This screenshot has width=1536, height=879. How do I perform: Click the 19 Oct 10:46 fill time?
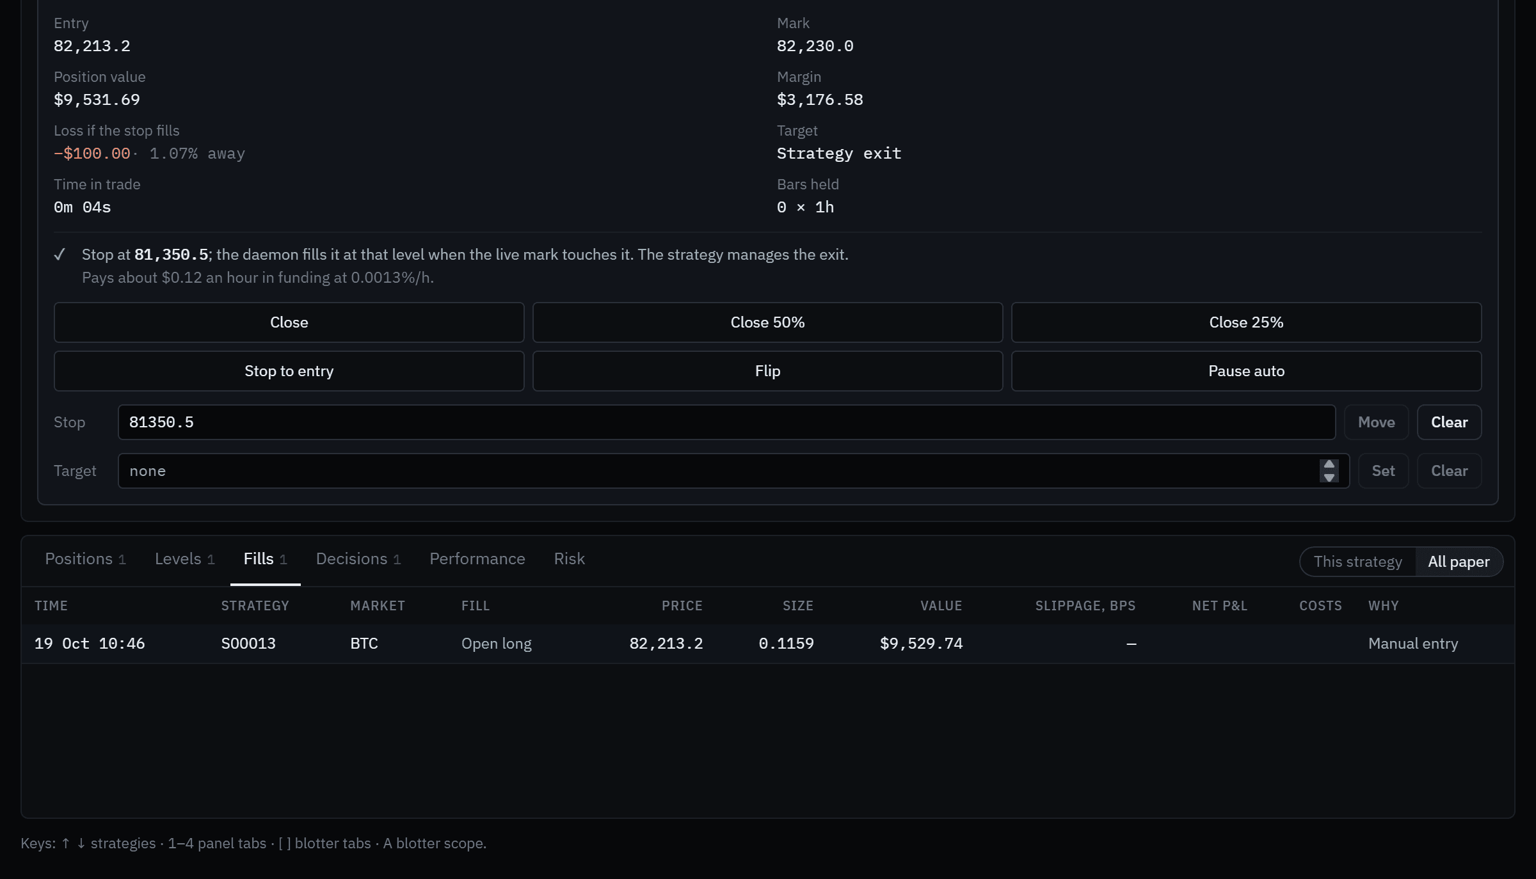click(90, 644)
